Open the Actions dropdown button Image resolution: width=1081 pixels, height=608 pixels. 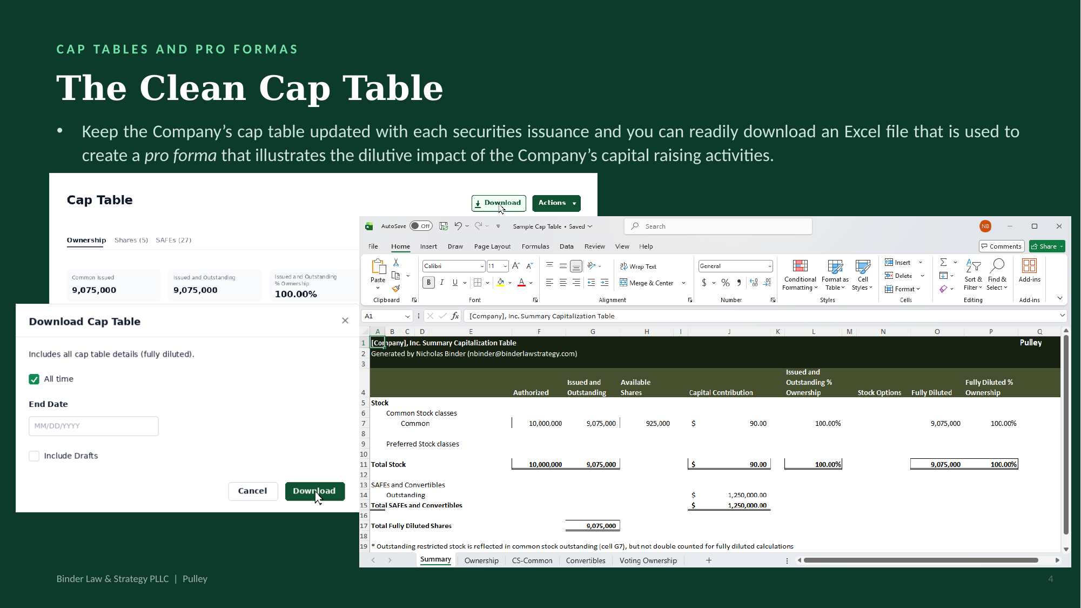[x=556, y=203]
